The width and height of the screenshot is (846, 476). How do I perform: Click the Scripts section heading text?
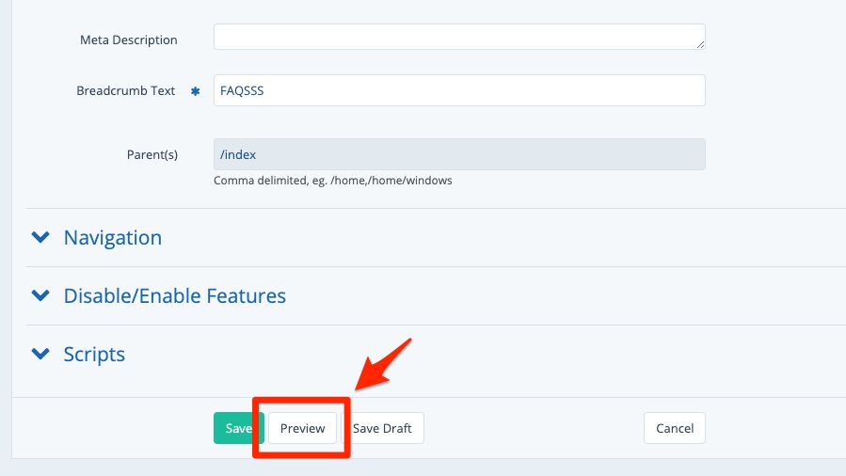click(x=94, y=355)
